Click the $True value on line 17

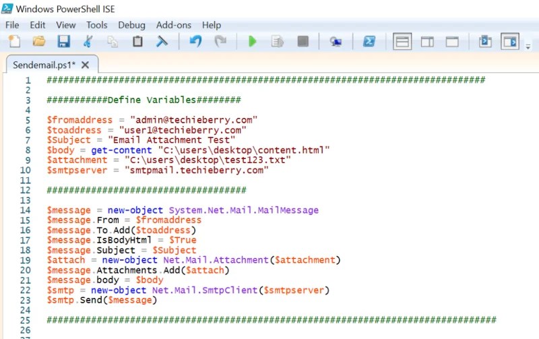click(x=183, y=240)
